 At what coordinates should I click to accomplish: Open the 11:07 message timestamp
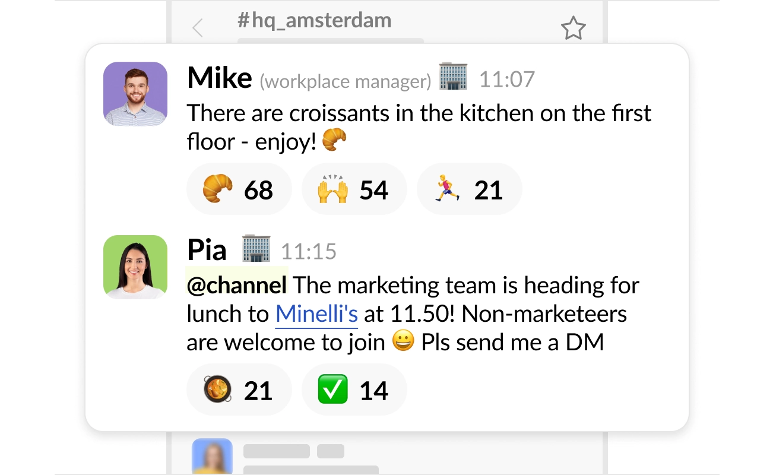[x=506, y=80]
